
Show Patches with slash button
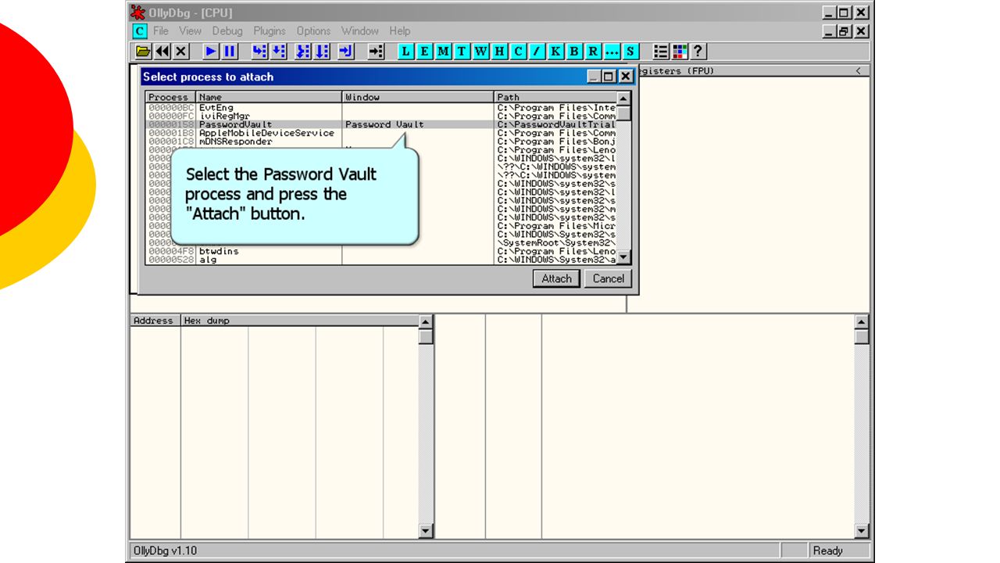537,51
